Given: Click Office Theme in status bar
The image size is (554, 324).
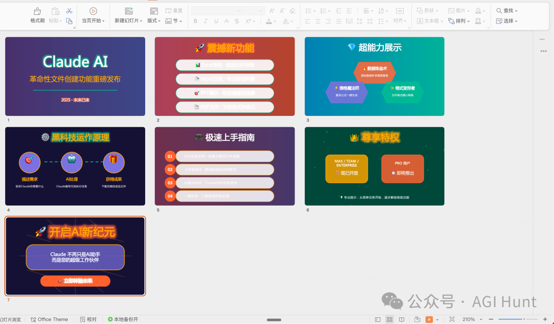Looking at the screenshot, I should 49,319.
